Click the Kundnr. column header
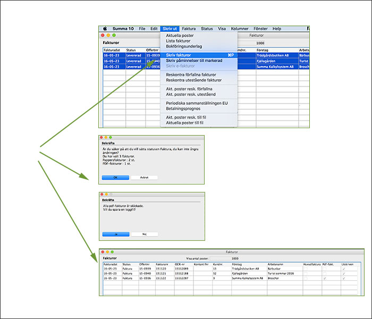The height and width of the screenshot is (319, 372). 222,264
